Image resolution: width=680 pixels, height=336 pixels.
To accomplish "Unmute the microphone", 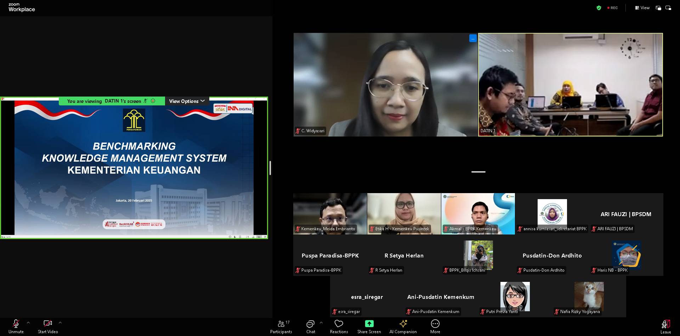I will 16,326.
